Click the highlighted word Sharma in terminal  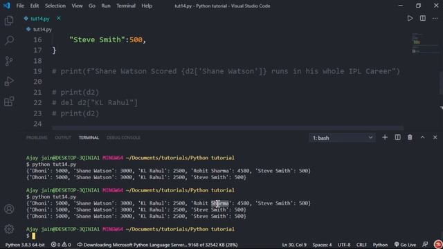[x=220, y=203]
